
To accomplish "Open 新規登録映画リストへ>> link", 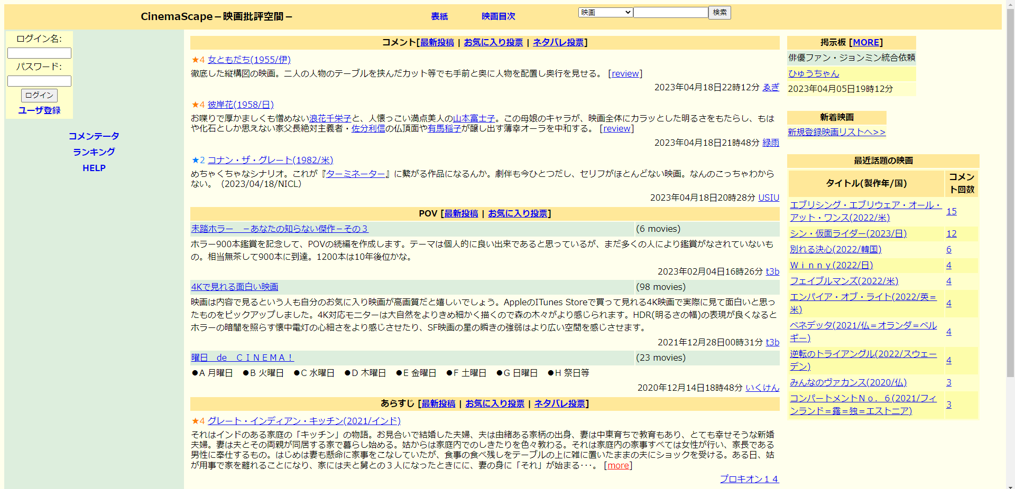I will click(x=837, y=132).
